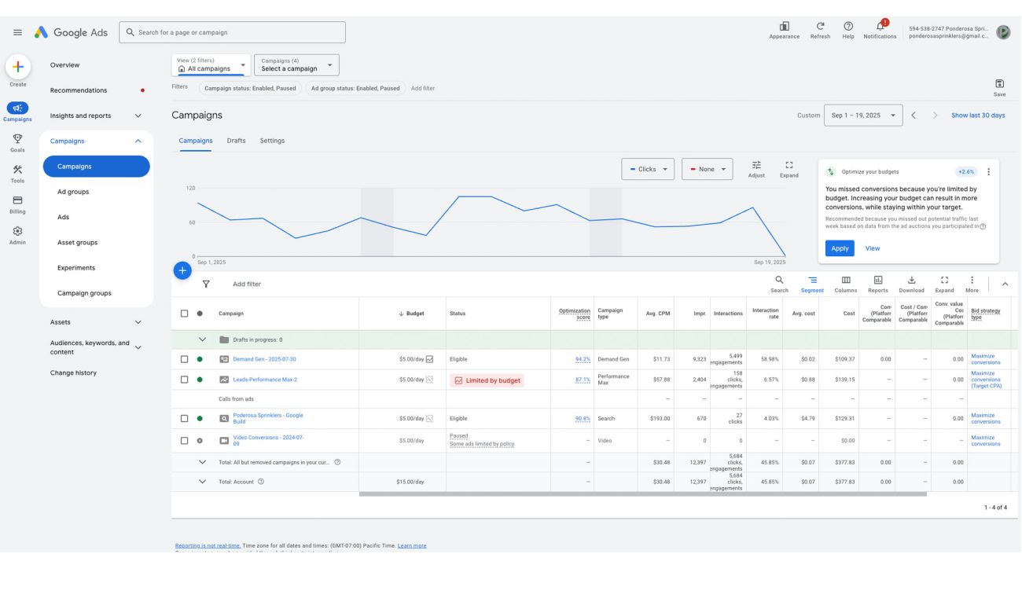
Task: Switch to the Drafts tab
Action: coord(236,141)
